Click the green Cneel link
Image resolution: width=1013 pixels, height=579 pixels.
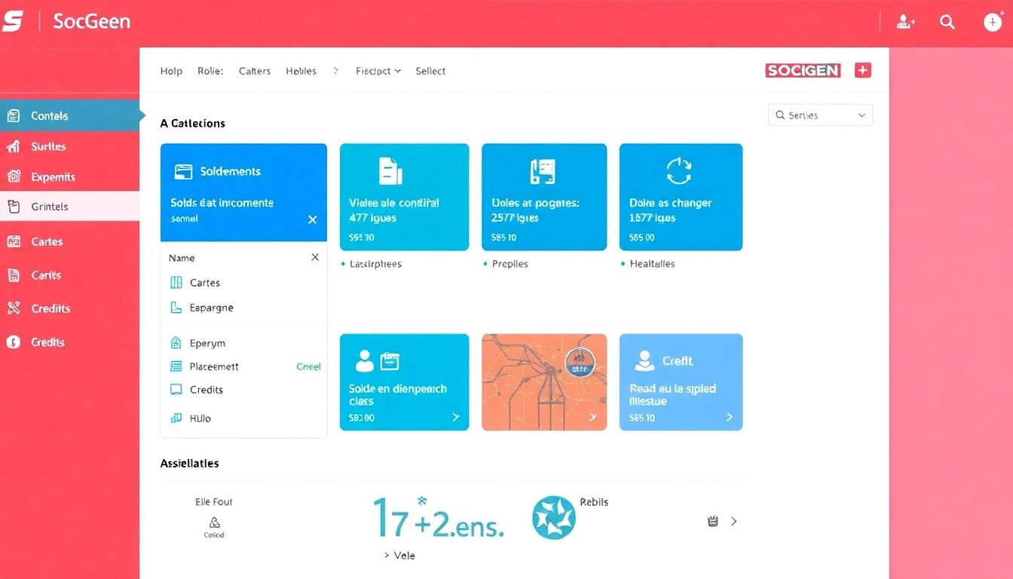pos(308,367)
